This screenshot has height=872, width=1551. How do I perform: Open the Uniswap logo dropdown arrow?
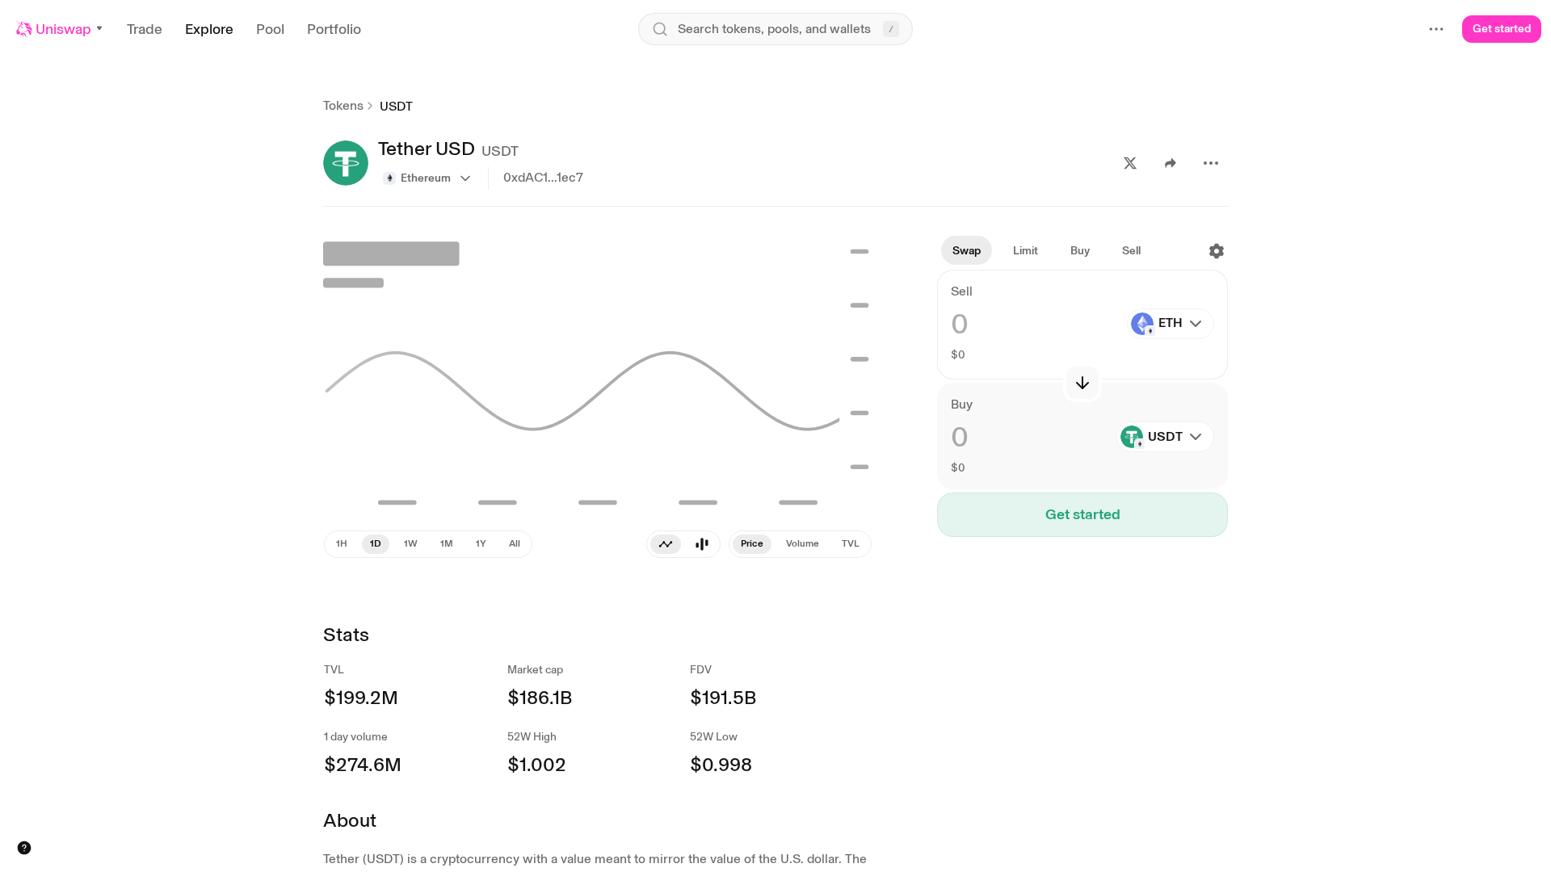[x=99, y=29]
